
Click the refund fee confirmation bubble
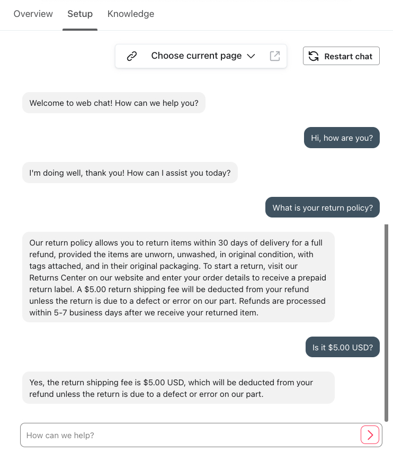click(x=178, y=388)
